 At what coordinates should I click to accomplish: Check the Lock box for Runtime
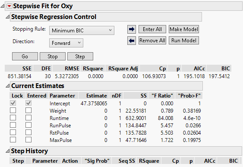click(13, 117)
